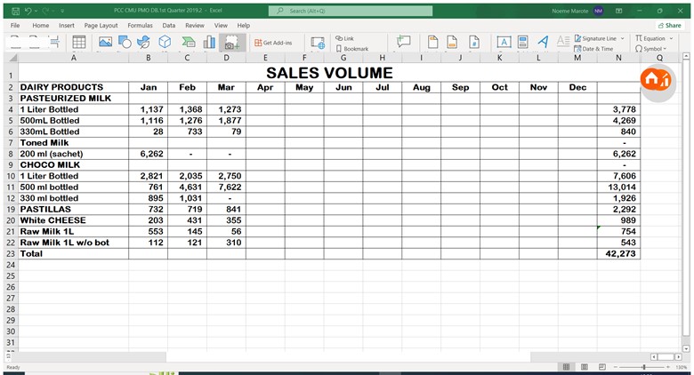Click the Drop Cap icon
The image size is (694, 375).
click(x=563, y=42)
